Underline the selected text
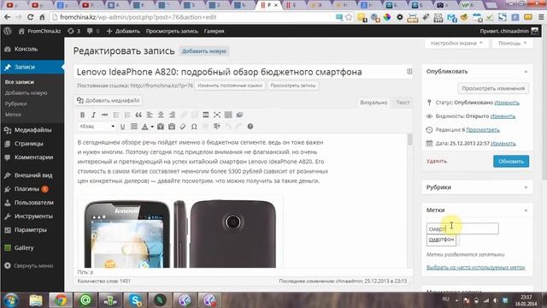This screenshot has height=308, width=547. [122, 127]
